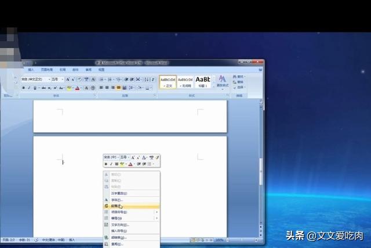Choose 超链接 (Hyperlink) in the context menu
Screen dimensions: 371x248
132,238
